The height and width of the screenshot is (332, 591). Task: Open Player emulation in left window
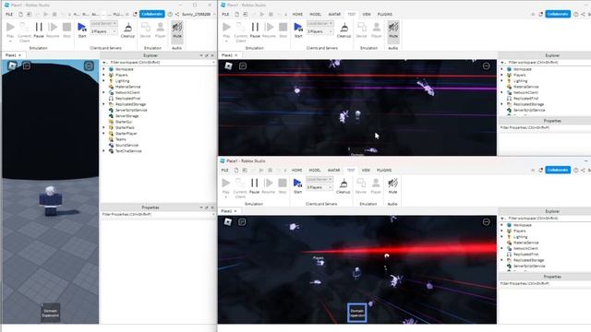click(160, 30)
